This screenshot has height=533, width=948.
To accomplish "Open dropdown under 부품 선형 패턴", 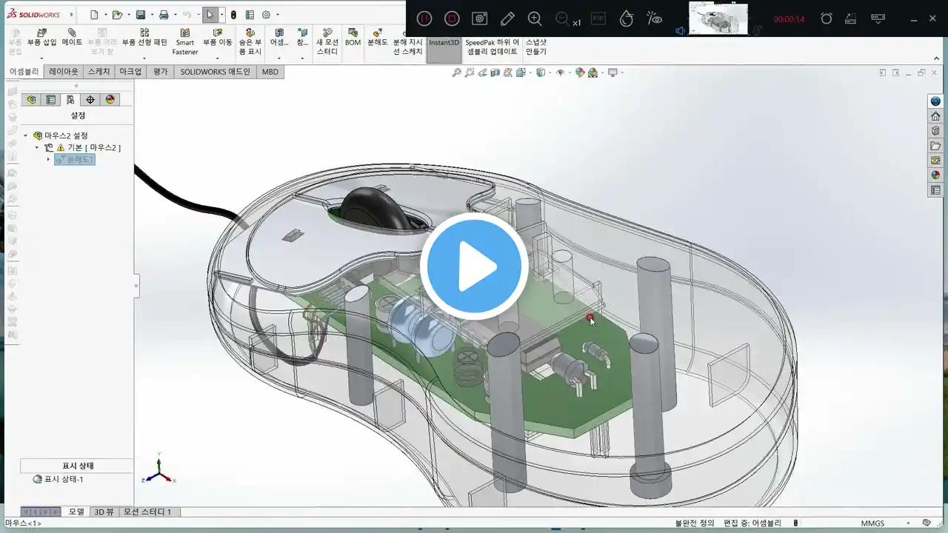I will (x=144, y=58).
